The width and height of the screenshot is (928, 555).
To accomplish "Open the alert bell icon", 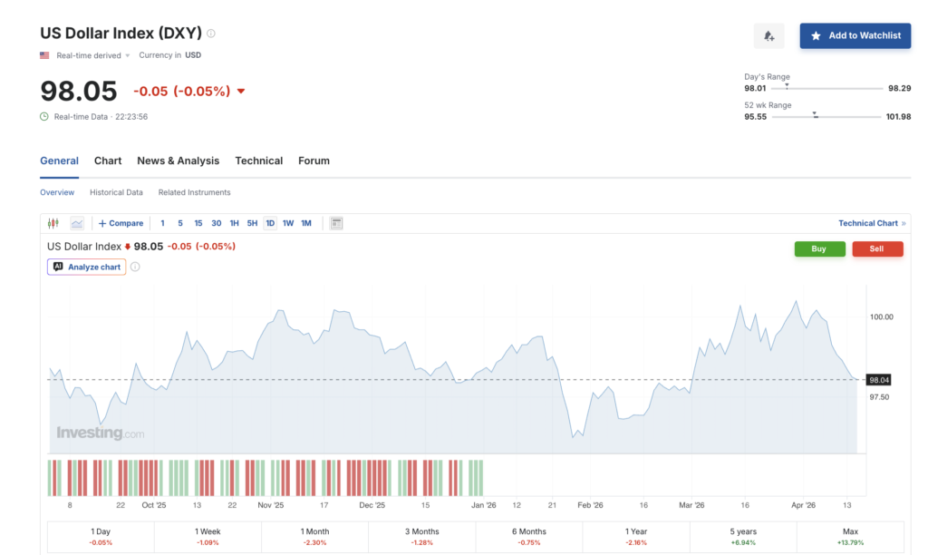I will [768, 35].
